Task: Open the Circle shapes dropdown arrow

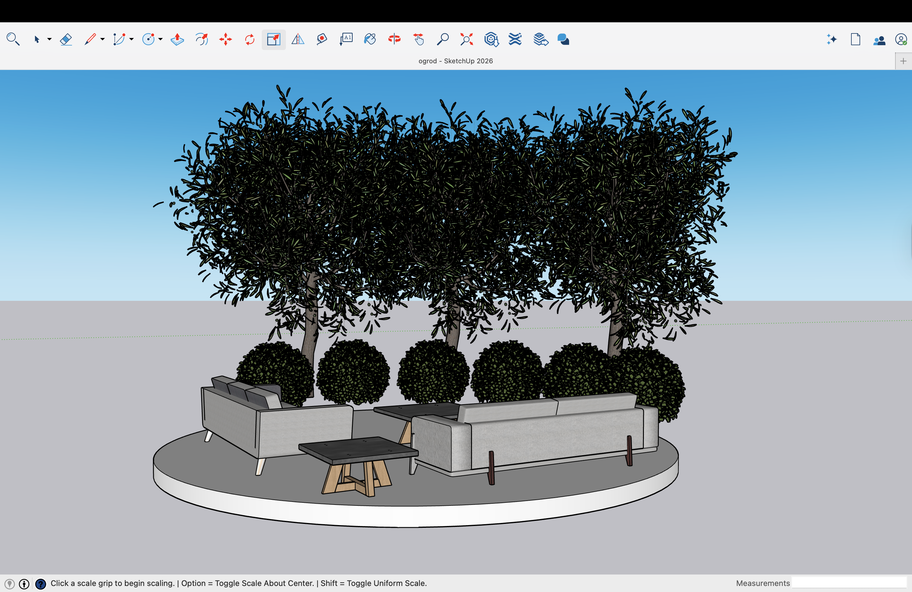Action: 160,39
